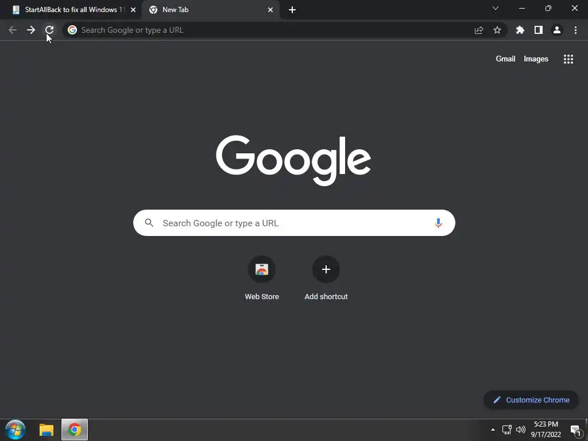The height and width of the screenshot is (441, 588).
Task: Open the network tray icon
Action: click(506, 430)
